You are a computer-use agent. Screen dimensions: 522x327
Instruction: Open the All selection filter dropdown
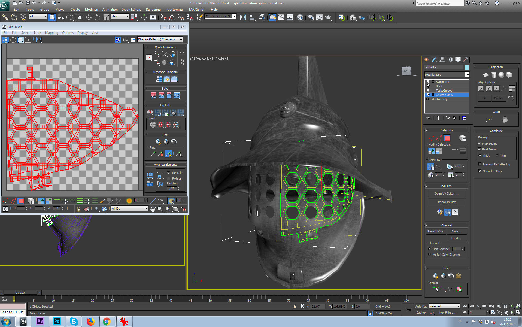pyautogui.click(x=38, y=16)
